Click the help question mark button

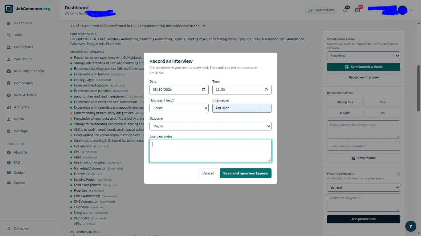point(411,226)
